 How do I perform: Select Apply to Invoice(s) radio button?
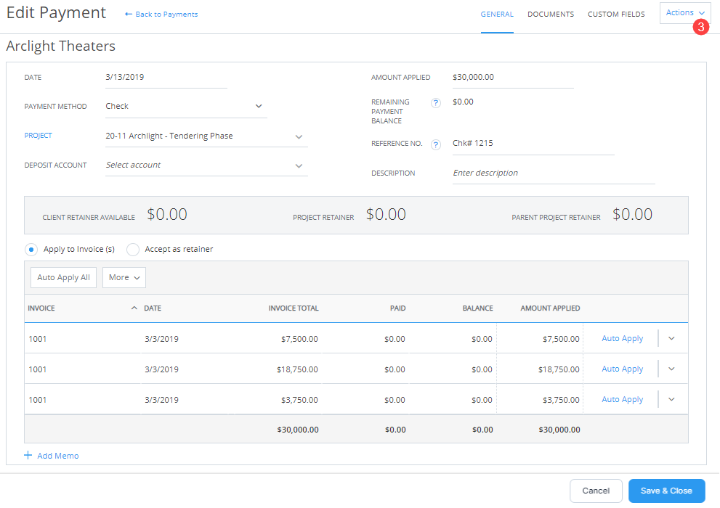click(31, 250)
